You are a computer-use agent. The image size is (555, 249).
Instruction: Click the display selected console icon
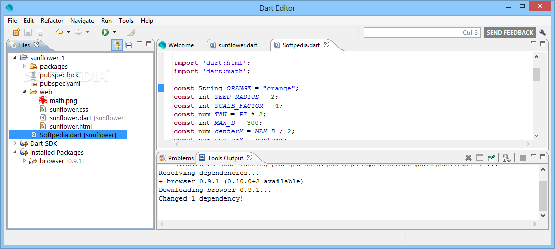tap(506, 158)
